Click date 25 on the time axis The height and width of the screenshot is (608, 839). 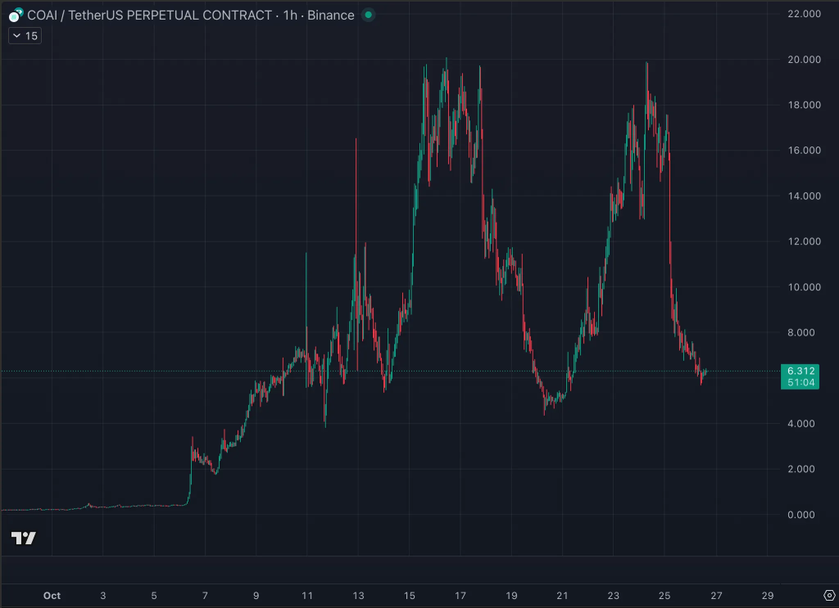click(664, 596)
